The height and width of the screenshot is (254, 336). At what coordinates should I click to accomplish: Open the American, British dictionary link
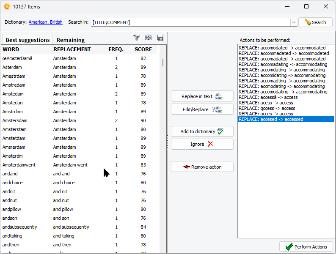[x=45, y=22]
